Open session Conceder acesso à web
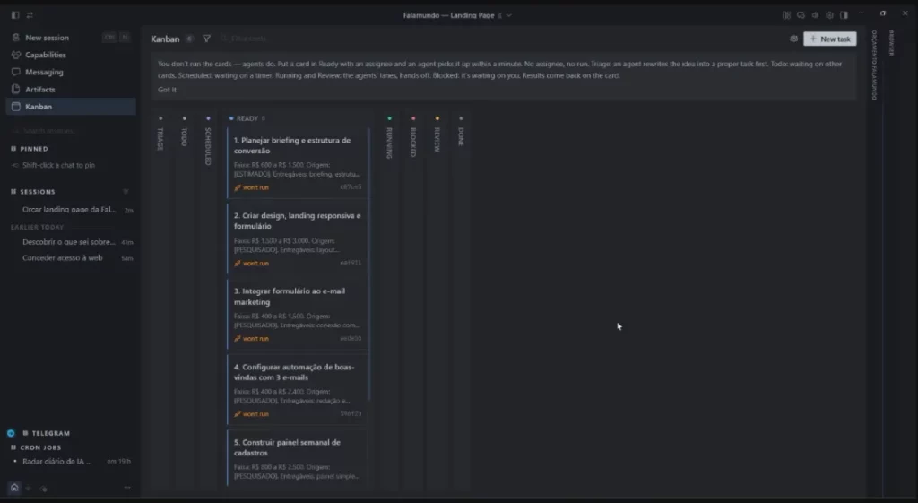Screen dimensions: 918x503 (x=73, y=257)
